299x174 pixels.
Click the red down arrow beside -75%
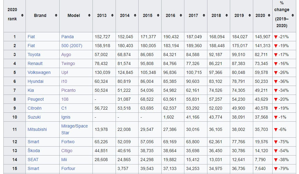276,142
